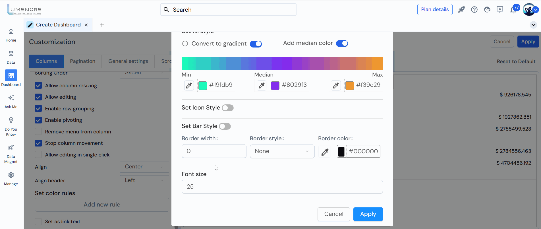Enable the Set Icon Style toggle
541x229 pixels.
(228, 108)
